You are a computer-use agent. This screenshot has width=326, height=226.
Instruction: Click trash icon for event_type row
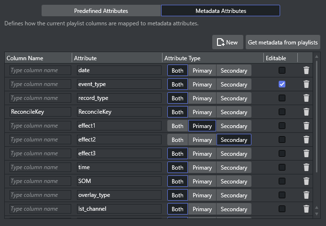click(x=306, y=85)
